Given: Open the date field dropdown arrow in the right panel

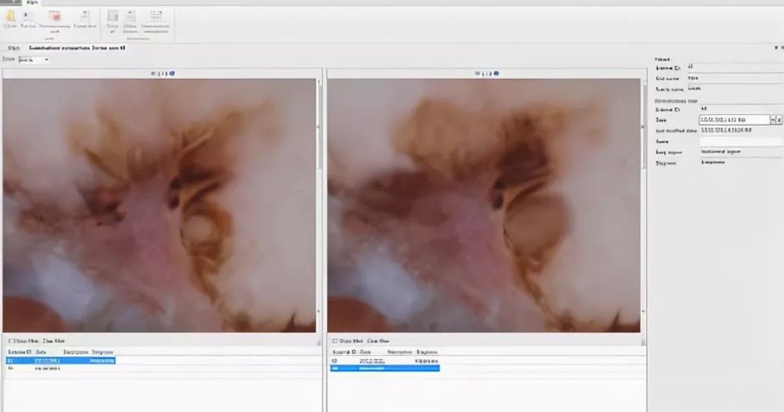Looking at the screenshot, I should (773, 119).
